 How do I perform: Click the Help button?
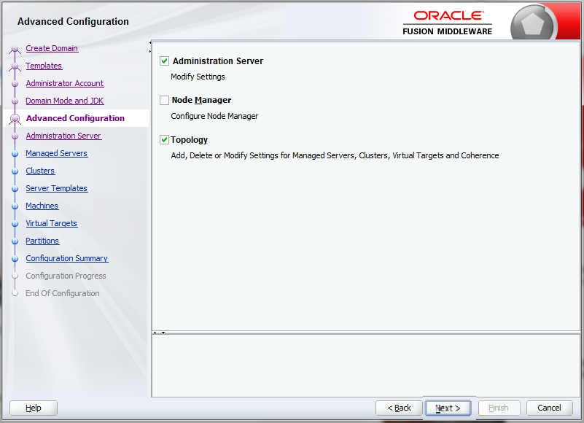(x=34, y=408)
